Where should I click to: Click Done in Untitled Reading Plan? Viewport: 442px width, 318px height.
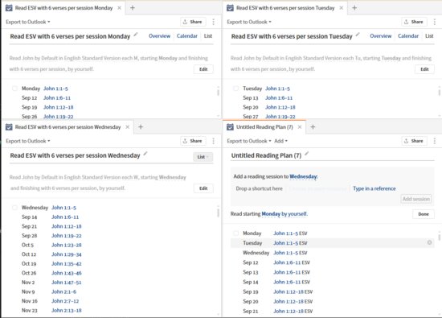(x=424, y=214)
